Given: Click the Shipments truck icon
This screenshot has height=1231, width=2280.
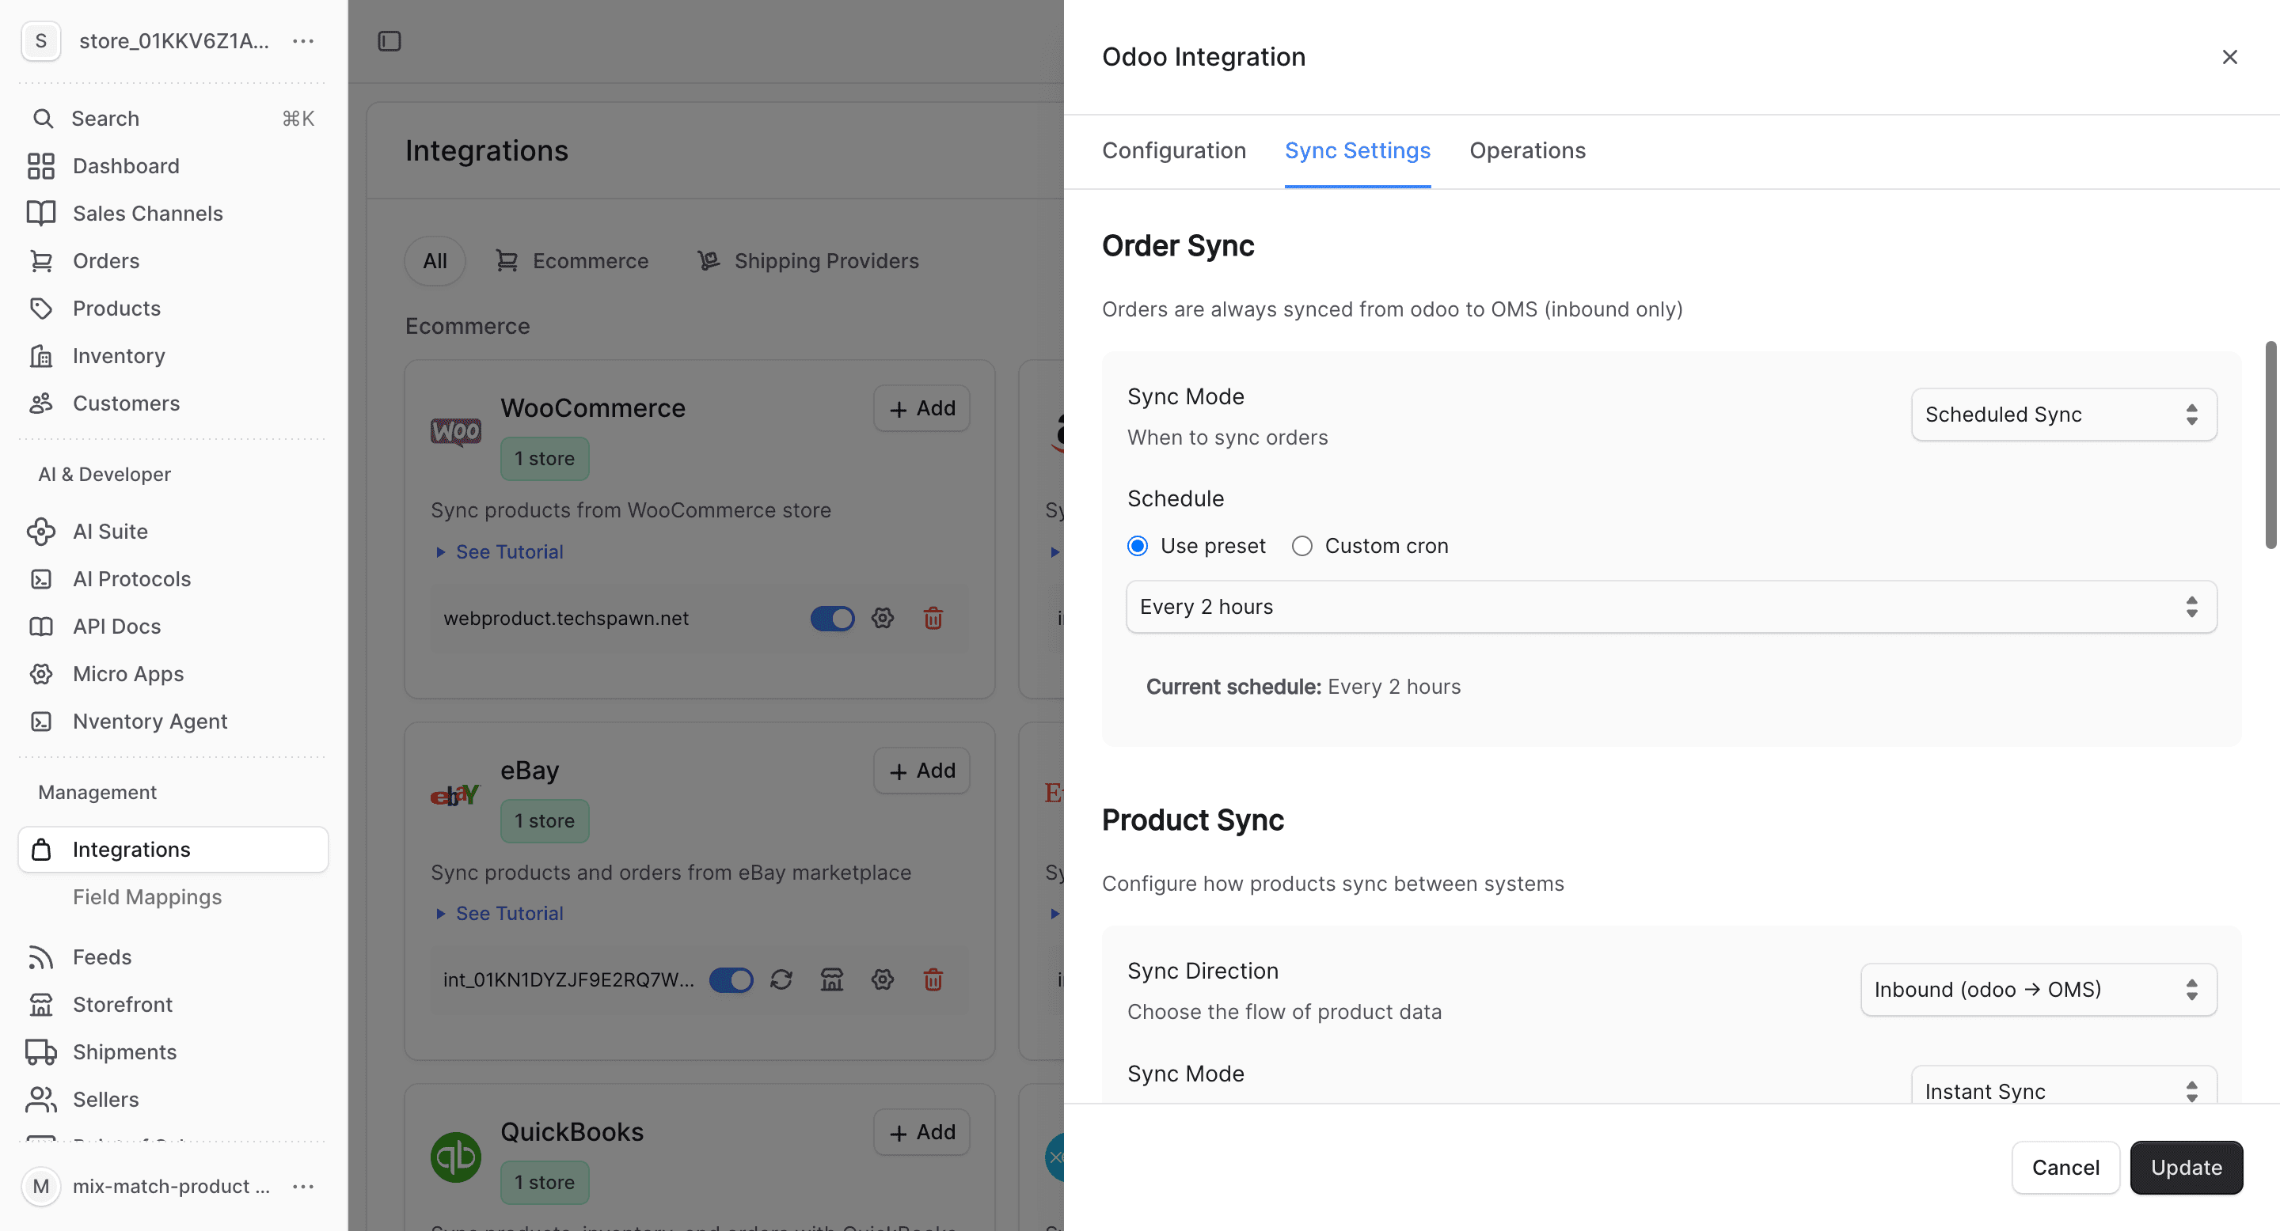Looking at the screenshot, I should pyautogui.click(x=40, y=1051).
